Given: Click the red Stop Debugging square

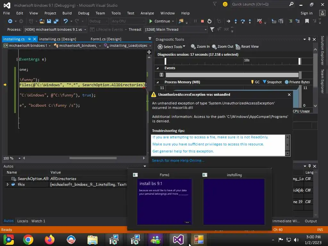Looking at the screenshot, I should (x=202, y=21).
